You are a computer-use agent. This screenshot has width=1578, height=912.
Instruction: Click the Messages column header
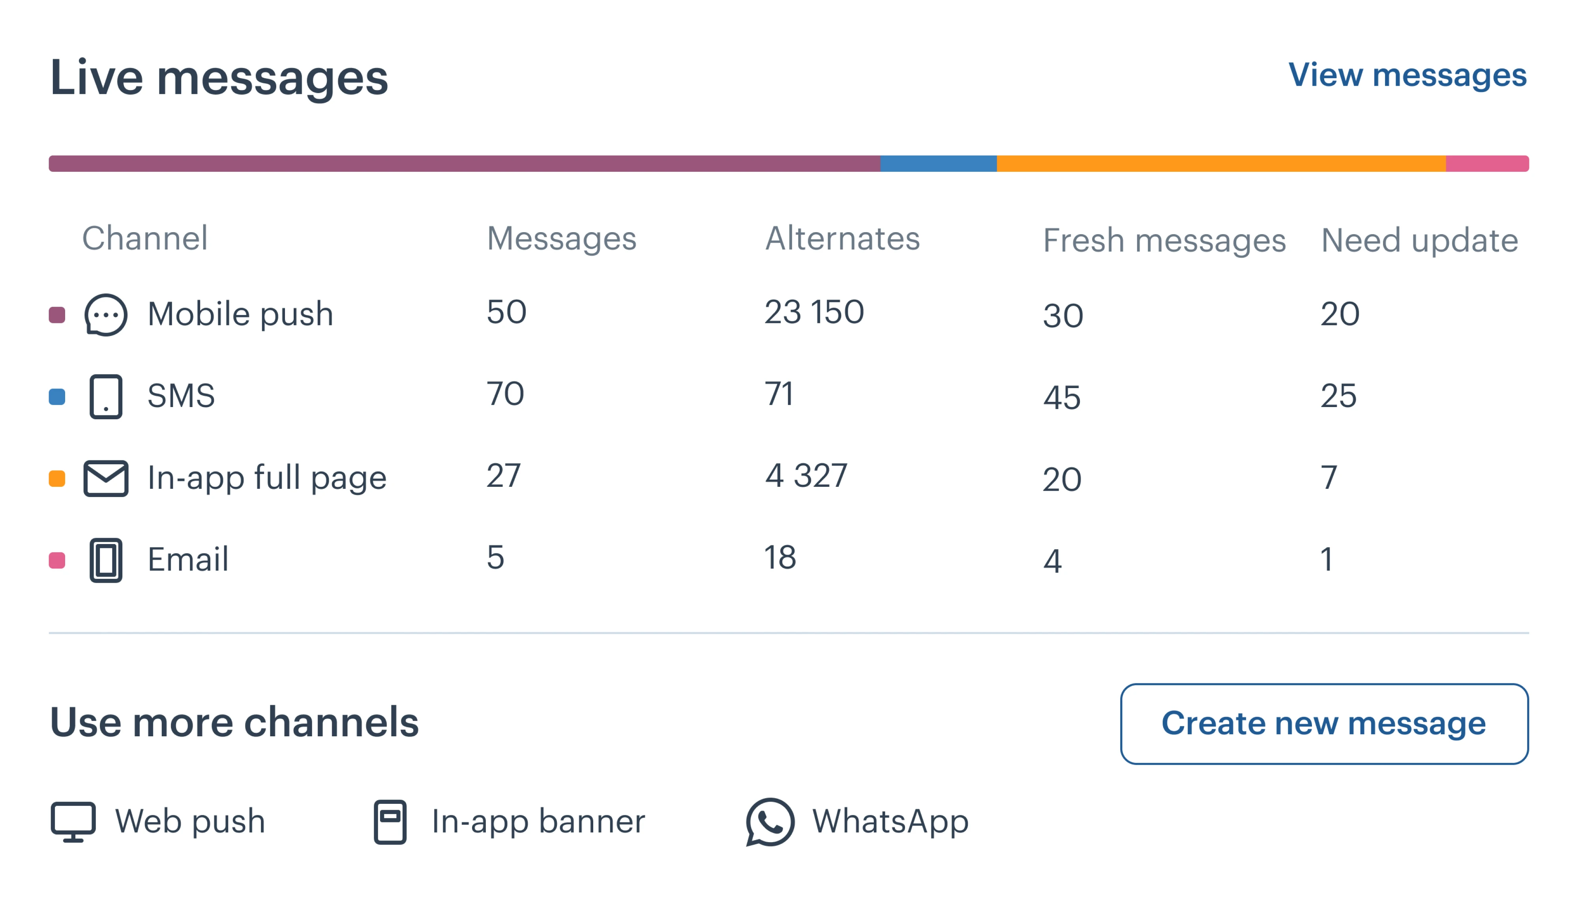tap(562, 238)
